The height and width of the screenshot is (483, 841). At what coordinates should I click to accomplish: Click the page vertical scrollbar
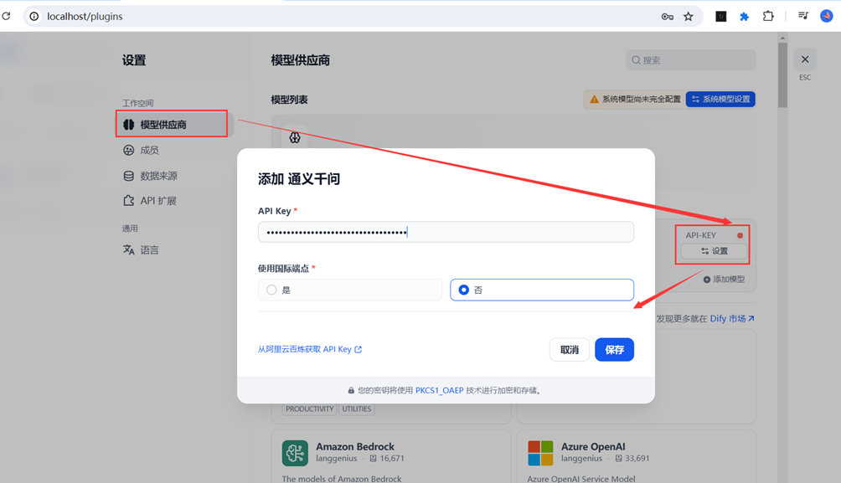pyautogui.click(x=782, y=75)
